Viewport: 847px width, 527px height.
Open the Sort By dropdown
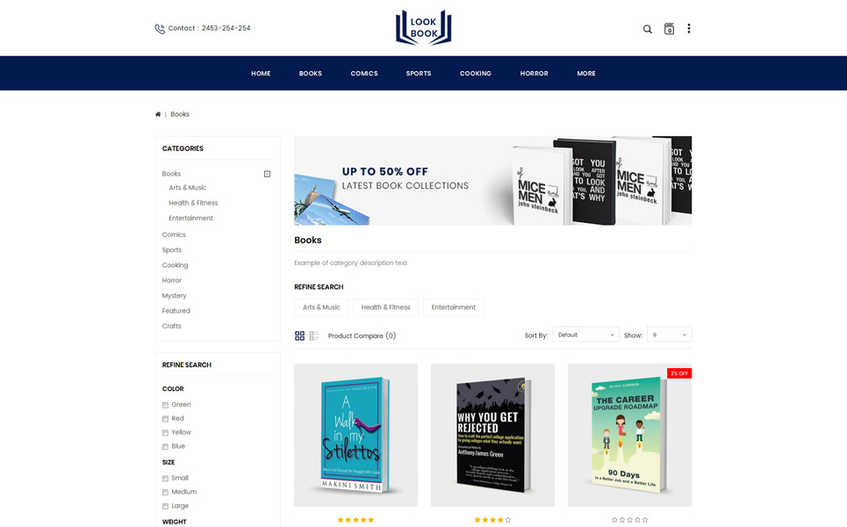pos(585,336)
